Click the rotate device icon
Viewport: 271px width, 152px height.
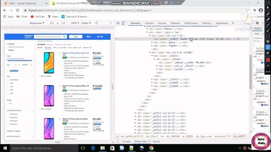[97, 23]
